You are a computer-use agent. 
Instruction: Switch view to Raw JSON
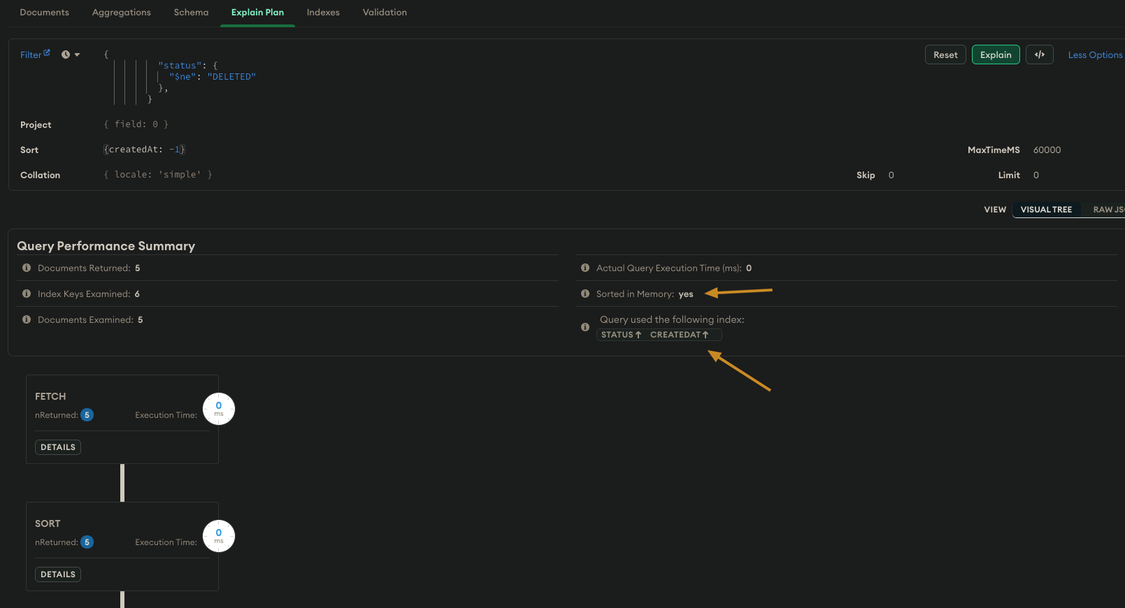point(1108,210)
